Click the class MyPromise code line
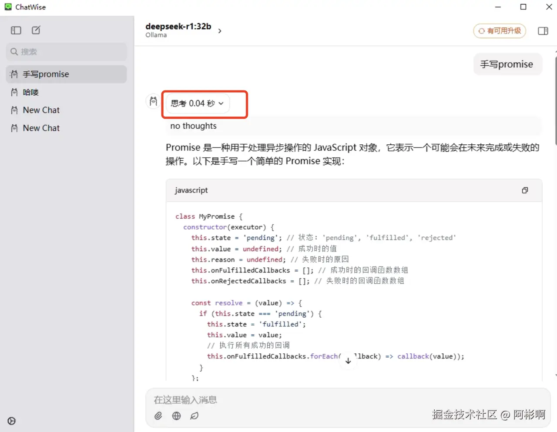This screenshot has height=432, width=557. coord(209,216)
